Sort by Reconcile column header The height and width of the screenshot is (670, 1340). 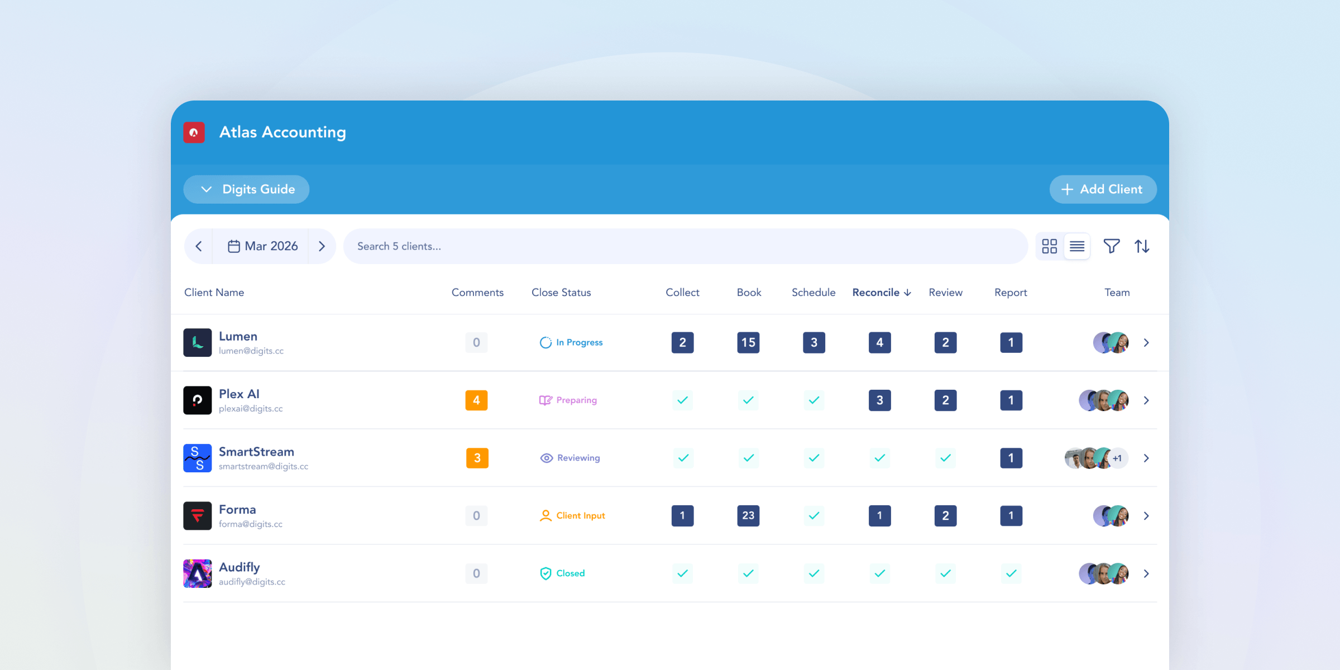tap(882, 292)
